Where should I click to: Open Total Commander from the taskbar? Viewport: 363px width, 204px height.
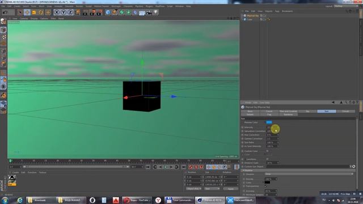(179, 200)
